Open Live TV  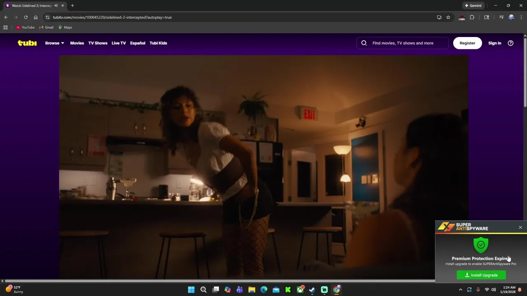click(119, 43)
